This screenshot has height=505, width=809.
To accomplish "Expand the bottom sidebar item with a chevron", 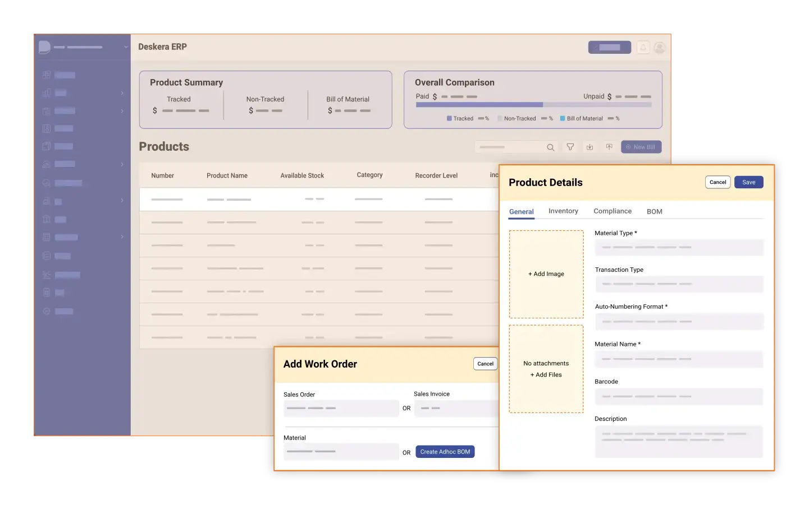I will click(x=122, y=237).
